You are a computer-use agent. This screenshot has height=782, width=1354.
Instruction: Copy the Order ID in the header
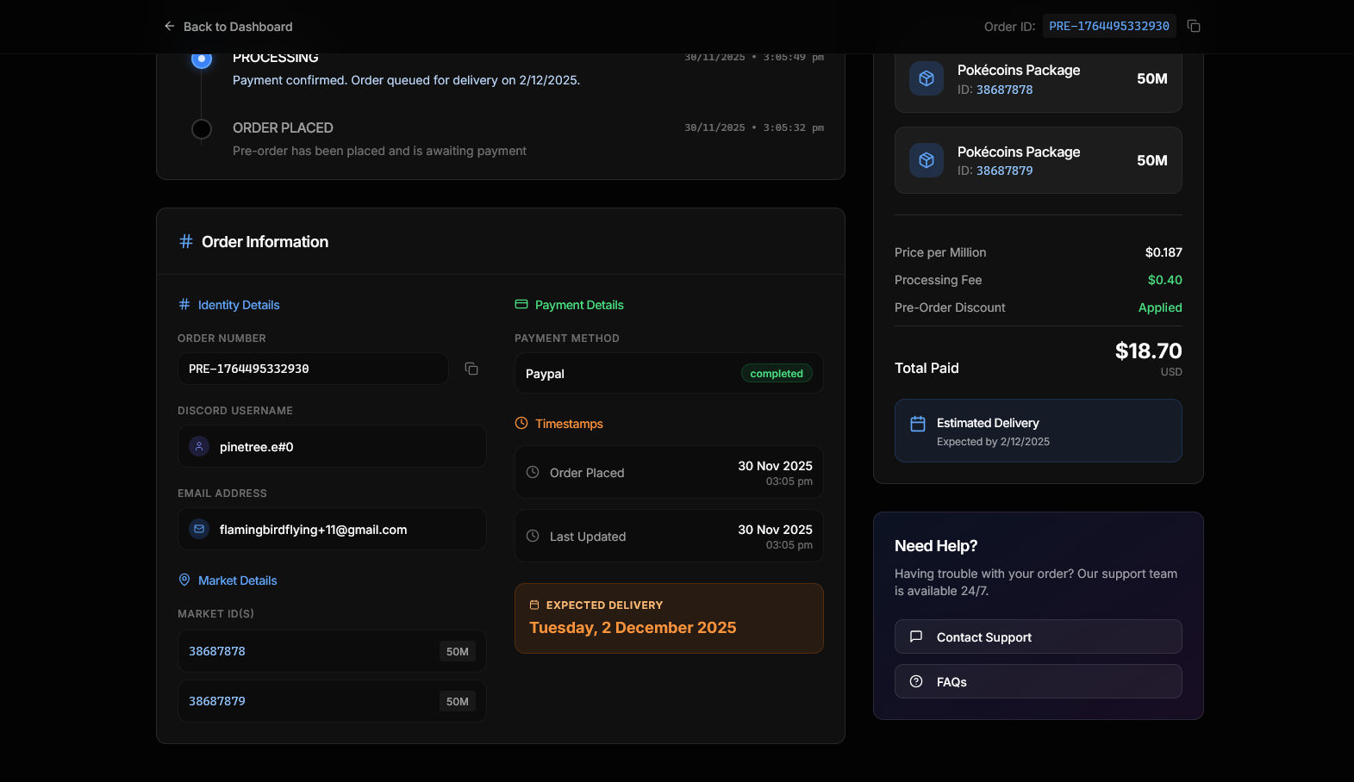[1194, 26]
